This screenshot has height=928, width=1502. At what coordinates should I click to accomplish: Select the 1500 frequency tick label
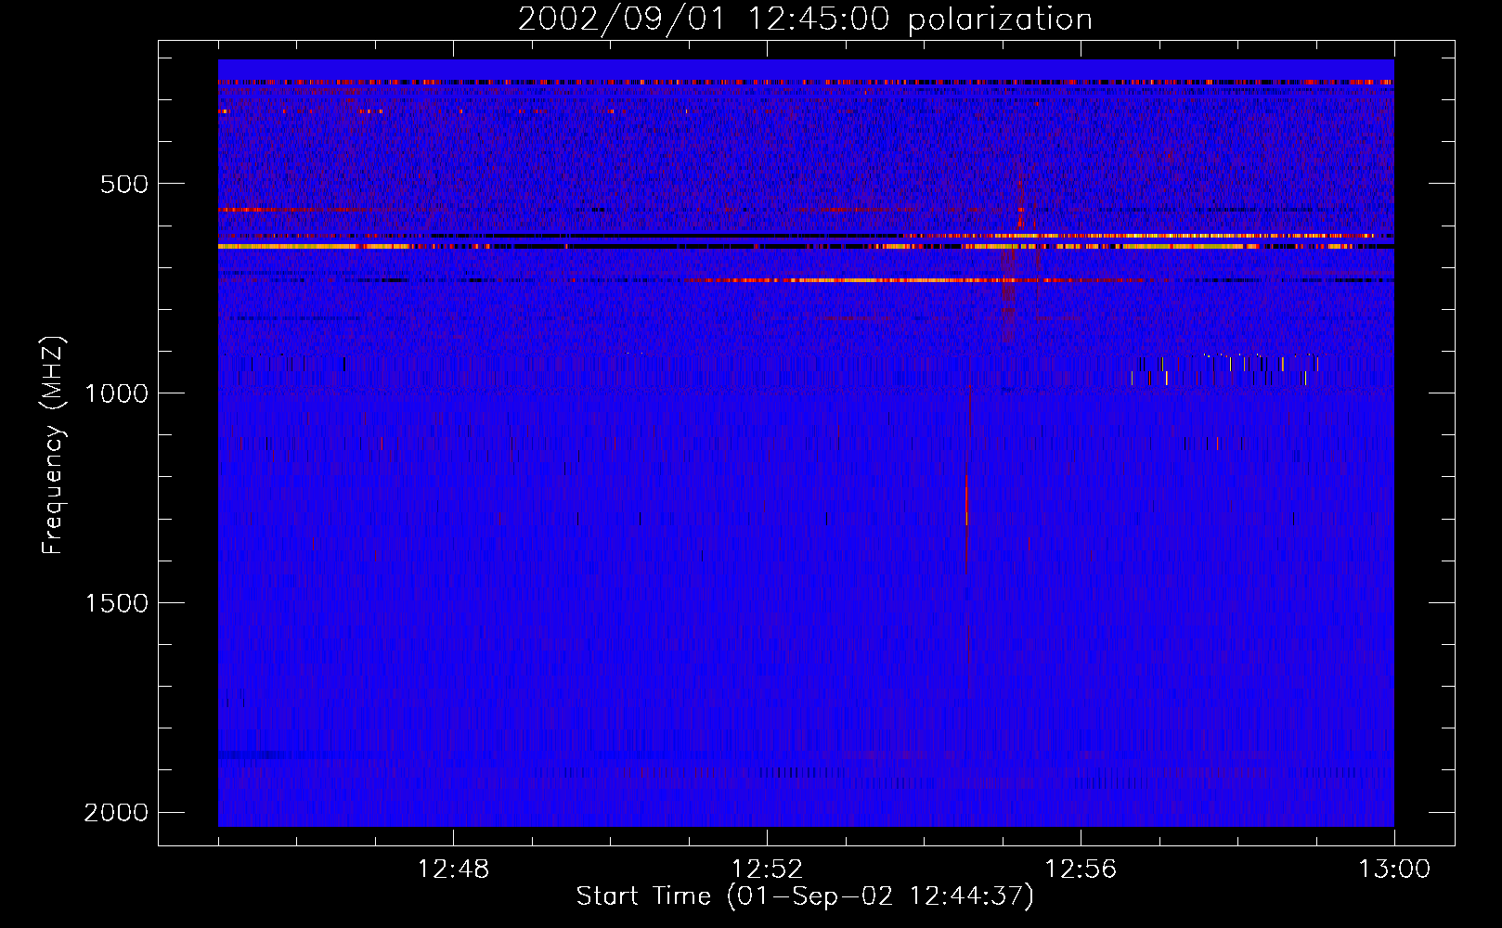point(116,603)
